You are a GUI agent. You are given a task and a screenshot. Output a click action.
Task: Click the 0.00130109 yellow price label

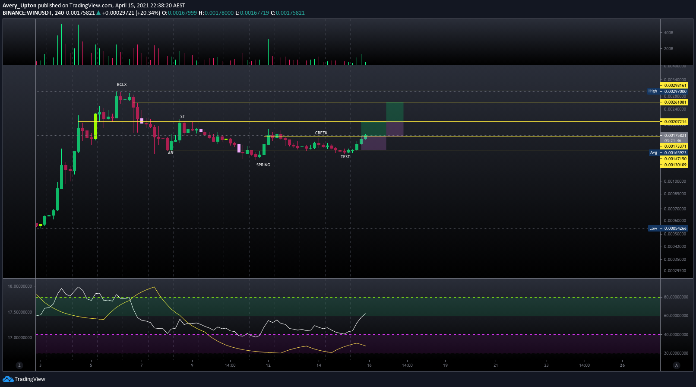point(674,165)
